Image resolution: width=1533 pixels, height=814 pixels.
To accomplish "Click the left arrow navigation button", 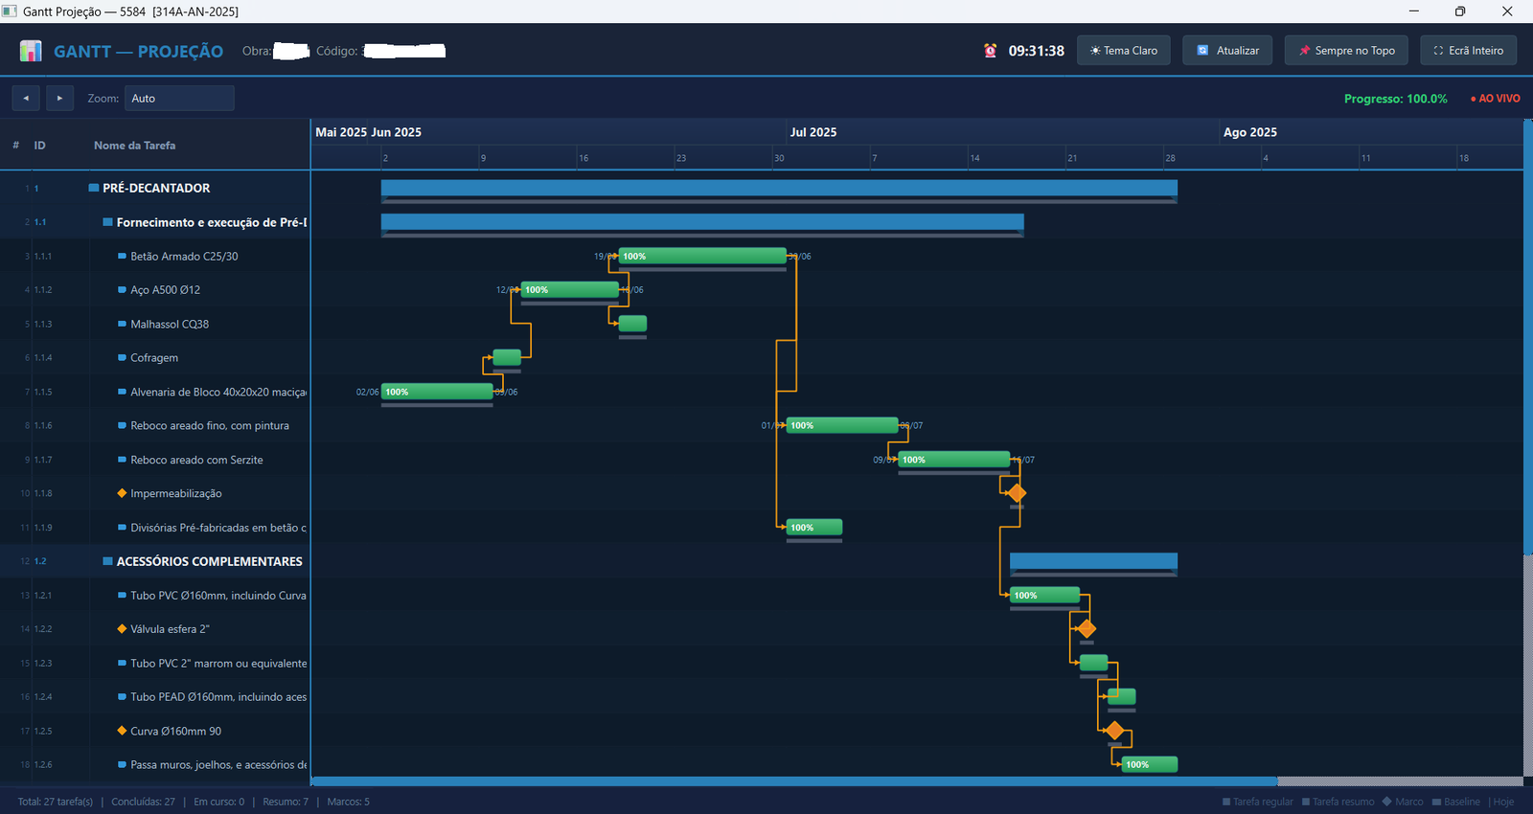I will coord(26,98).
